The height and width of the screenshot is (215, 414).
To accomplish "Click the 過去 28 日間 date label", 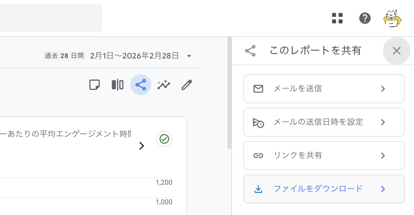I will 64,56.
